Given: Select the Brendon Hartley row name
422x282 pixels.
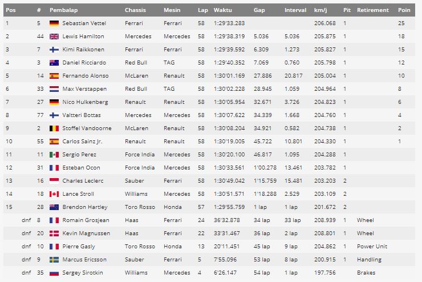Looking at the screenshot, I should tap(85, 207).
